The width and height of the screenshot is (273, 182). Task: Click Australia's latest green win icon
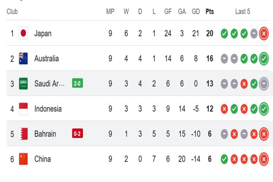pyautogui.click(x=264, y=59)
